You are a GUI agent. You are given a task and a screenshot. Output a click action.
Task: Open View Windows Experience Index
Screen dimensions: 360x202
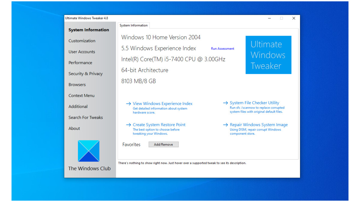(163, 104)
